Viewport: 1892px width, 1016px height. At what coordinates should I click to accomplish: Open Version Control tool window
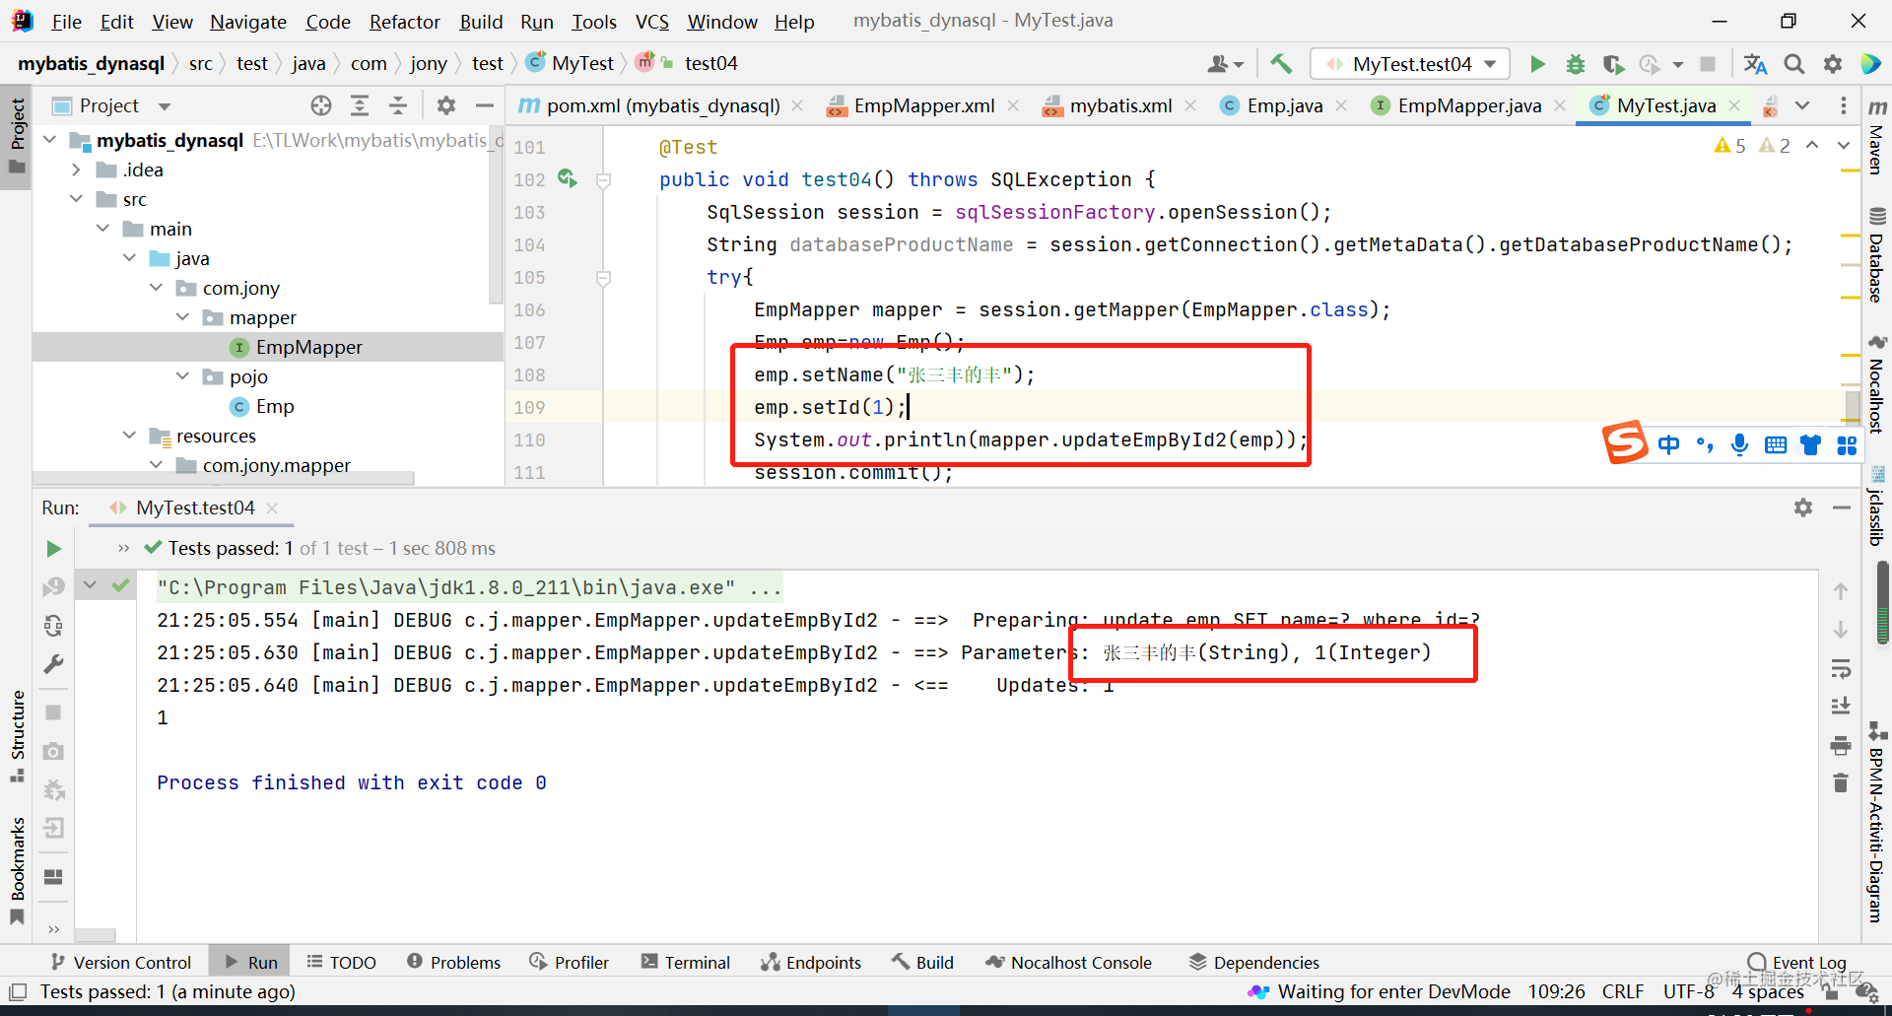(120, 963)
